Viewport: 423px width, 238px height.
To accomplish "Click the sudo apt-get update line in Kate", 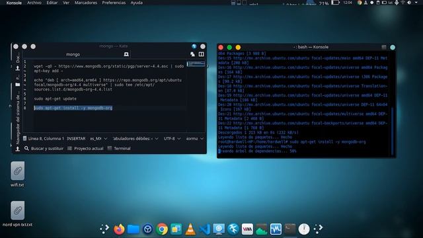I will 56,99.
